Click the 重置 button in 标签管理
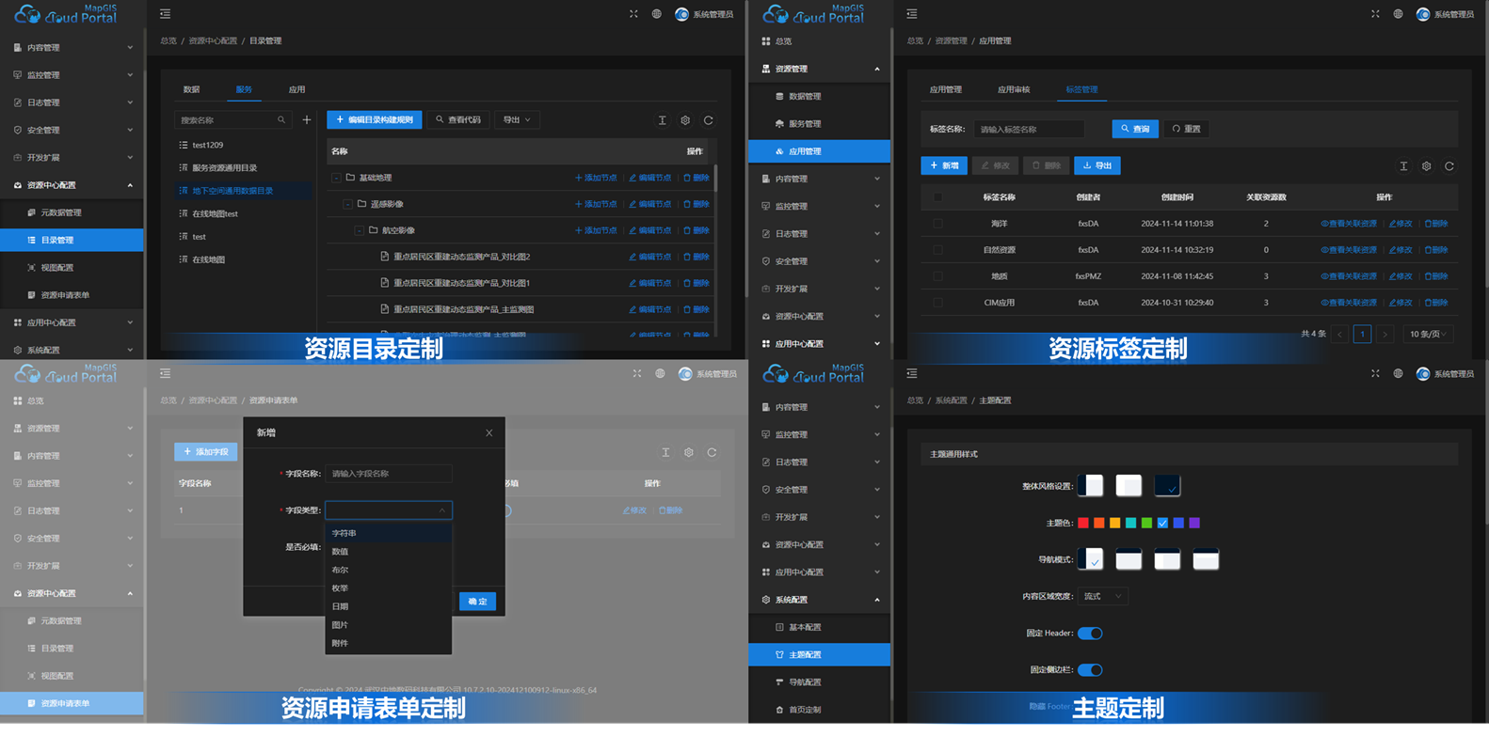 click(1186, 129)
